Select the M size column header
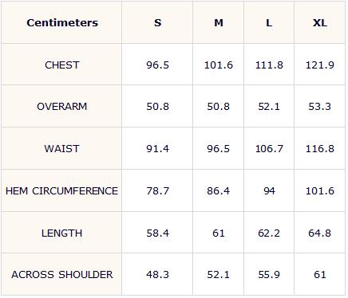 [x=219, y=22]
